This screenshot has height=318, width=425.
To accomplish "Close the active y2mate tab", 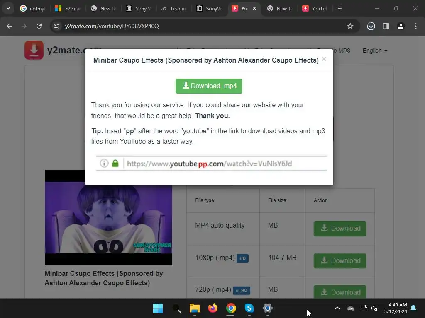I will point(254,8).
